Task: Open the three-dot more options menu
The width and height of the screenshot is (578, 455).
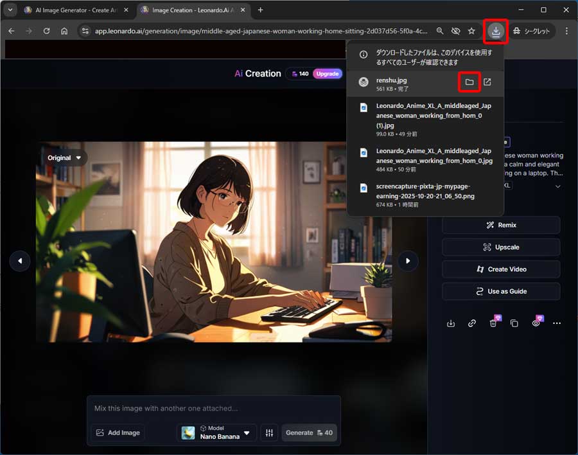Action: coord(557,323)
